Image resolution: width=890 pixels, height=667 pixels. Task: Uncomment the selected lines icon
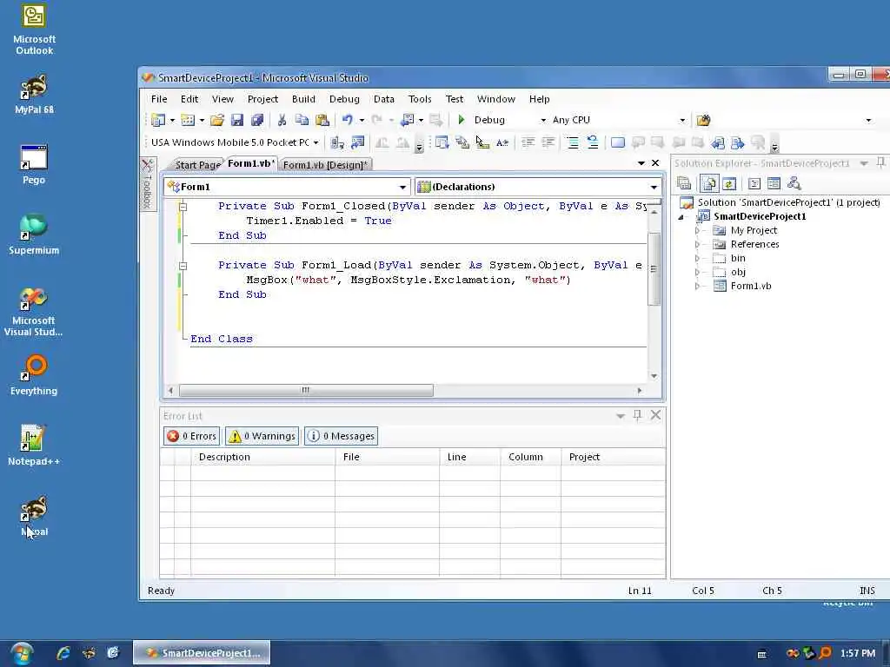point(593,142)
